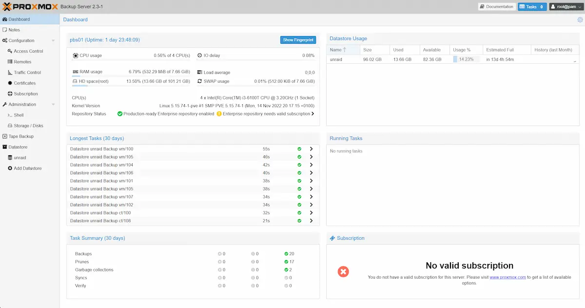
Task: Open the Shell icon under Administration
Action: coord(11,115)
